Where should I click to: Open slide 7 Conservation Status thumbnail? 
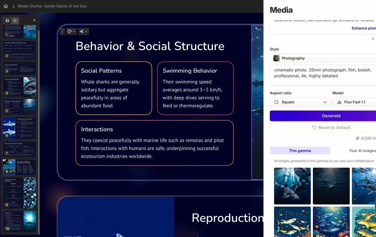[x=20, y=149]
